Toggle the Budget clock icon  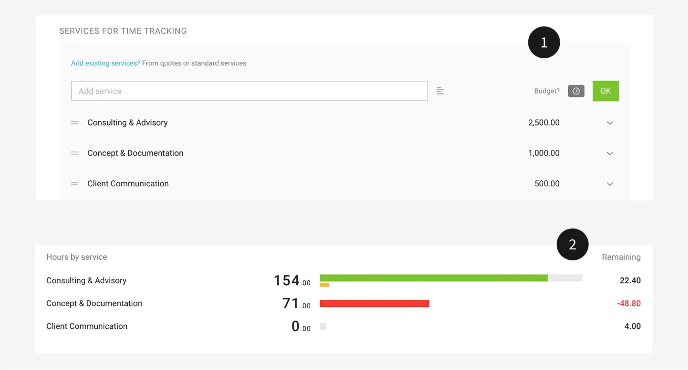(576, 91)
